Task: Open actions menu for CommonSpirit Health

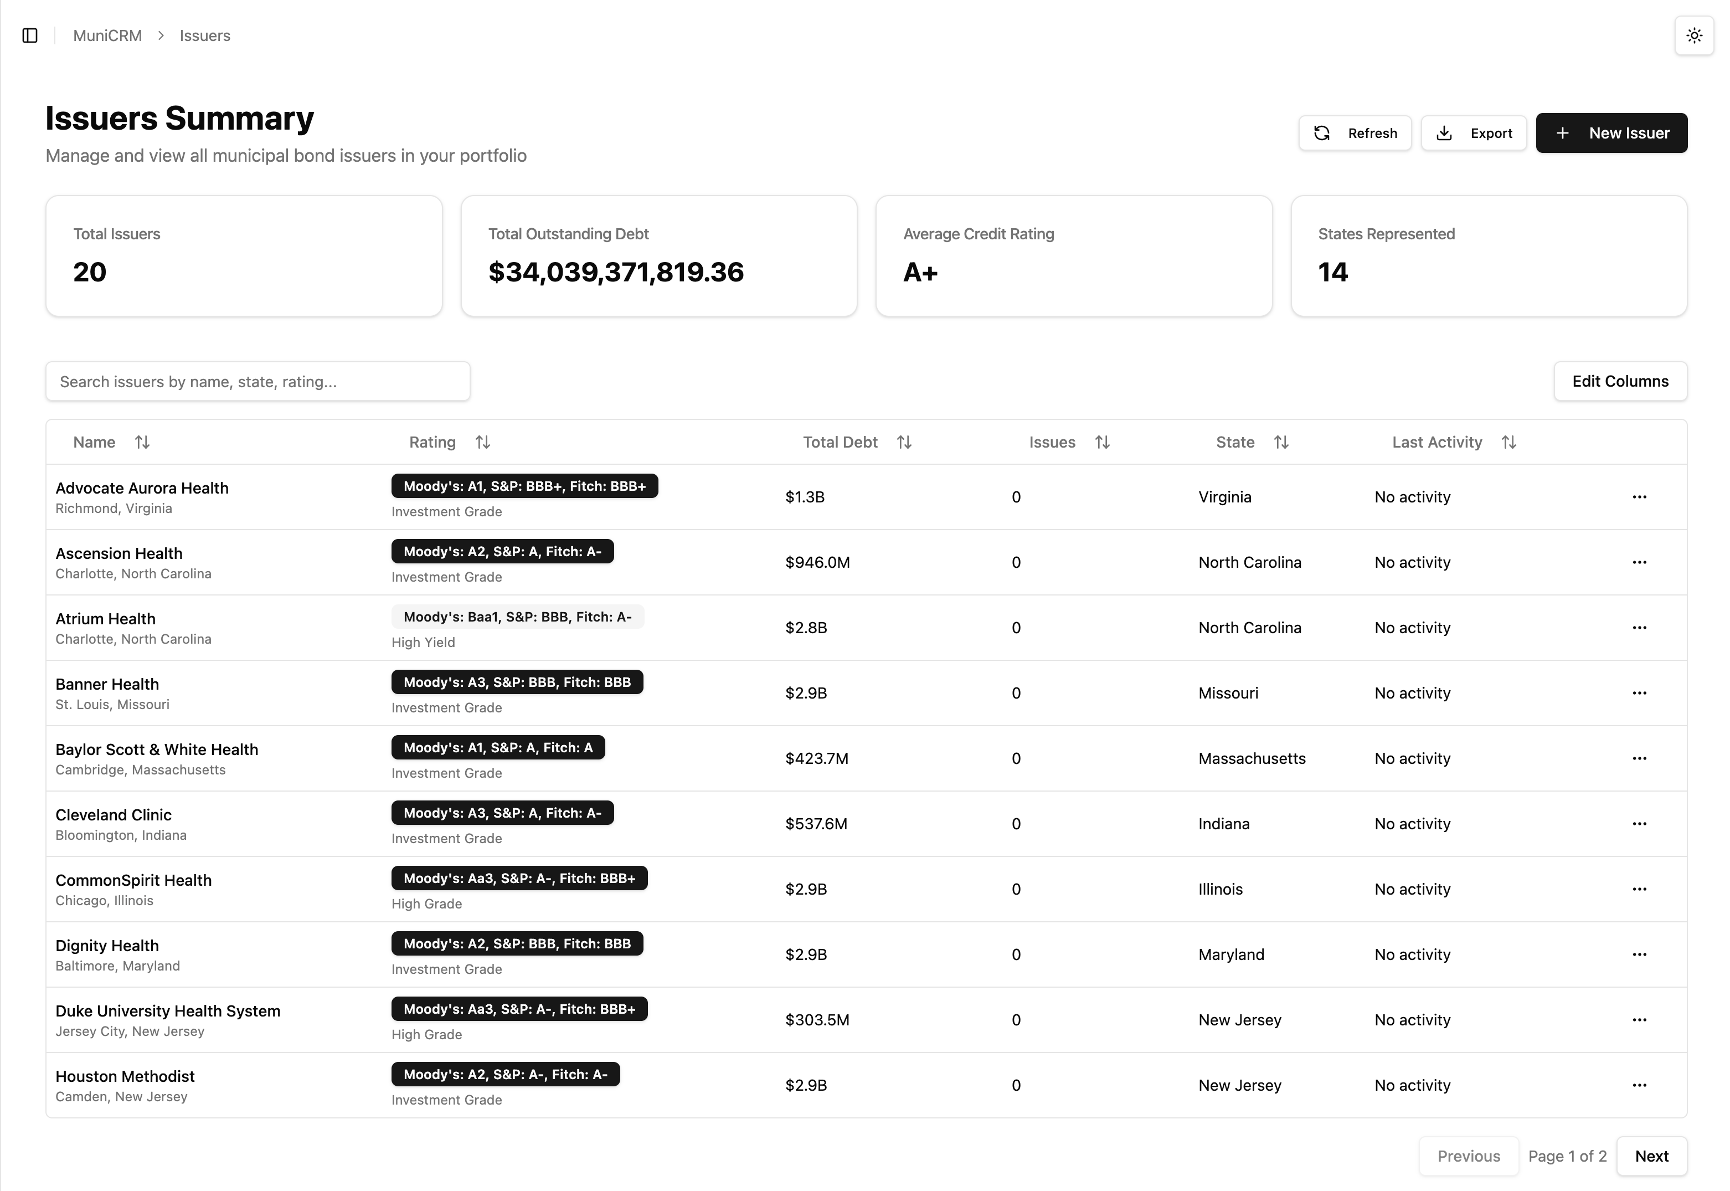Action: [x=1639, y=890]
